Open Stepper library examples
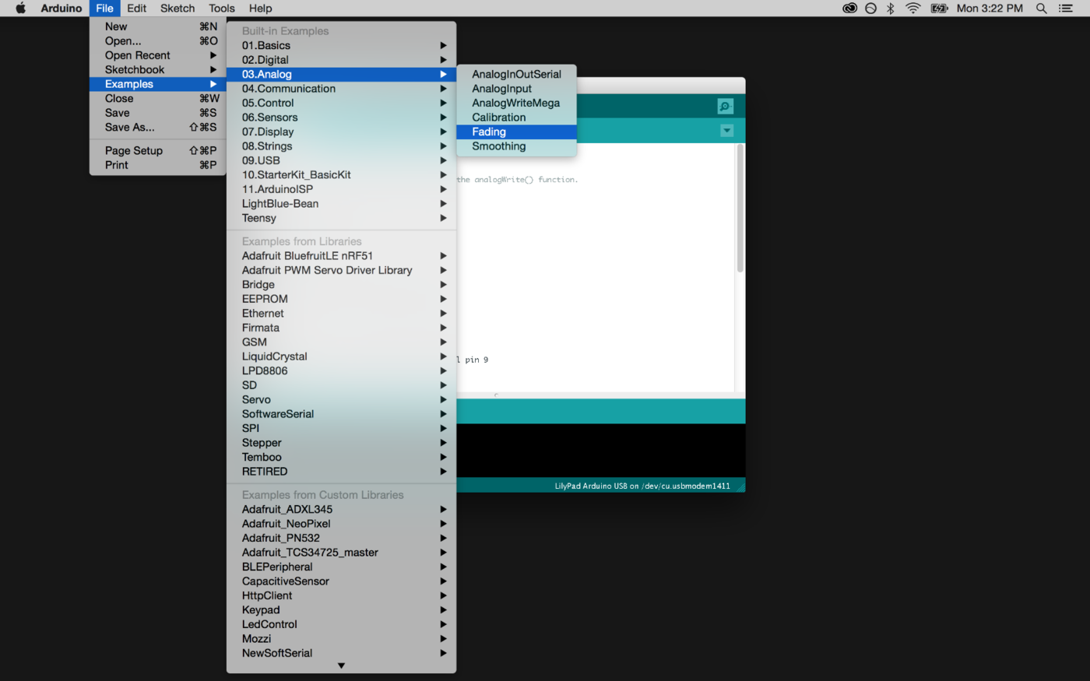This screenshot has width=1090, height=681. pyautogui.click(x=341, y=443)
